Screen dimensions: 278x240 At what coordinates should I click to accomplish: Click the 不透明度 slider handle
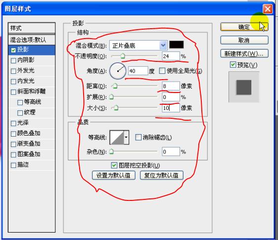pos(123,56)
